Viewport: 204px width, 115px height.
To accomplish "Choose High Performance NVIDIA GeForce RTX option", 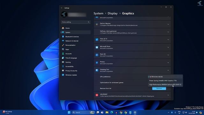I will click(165, 84).
